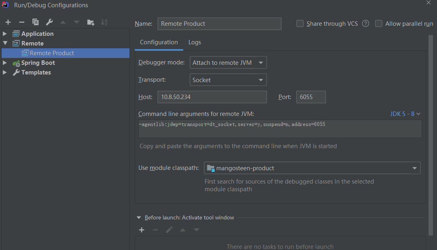This screenshot has width=437, height=250.
Task: Click Sort Configurations alphabetically icon
Action: (x=104, y=23)
